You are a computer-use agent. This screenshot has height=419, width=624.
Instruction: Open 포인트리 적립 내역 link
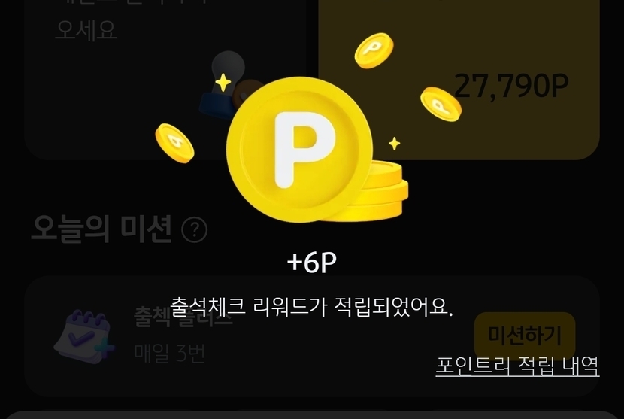pyautogui.click(x=517, y=366)
